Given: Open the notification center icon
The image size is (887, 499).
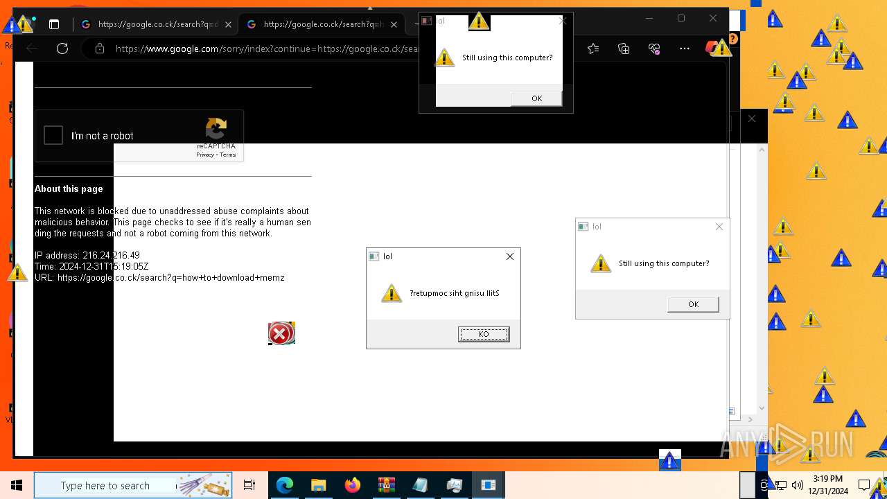Looking at the screenshot, I should pos(864,485).
